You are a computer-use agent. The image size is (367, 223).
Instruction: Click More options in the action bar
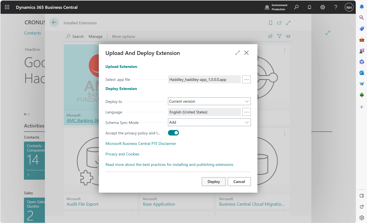tap(123, 36)
